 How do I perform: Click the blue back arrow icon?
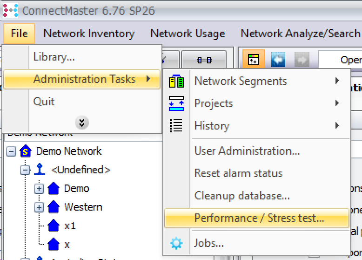point(278,60)
